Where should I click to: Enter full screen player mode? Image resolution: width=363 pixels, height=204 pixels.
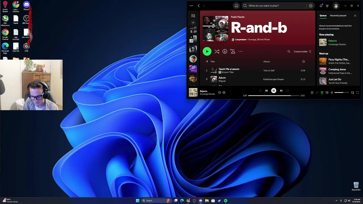coord(358,92)
